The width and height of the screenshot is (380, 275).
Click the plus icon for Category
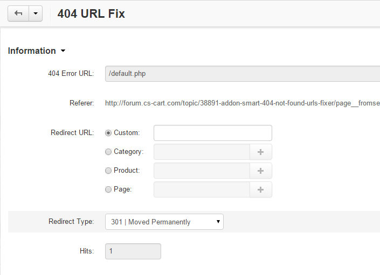pyautogui.click(x=261, y=152)
